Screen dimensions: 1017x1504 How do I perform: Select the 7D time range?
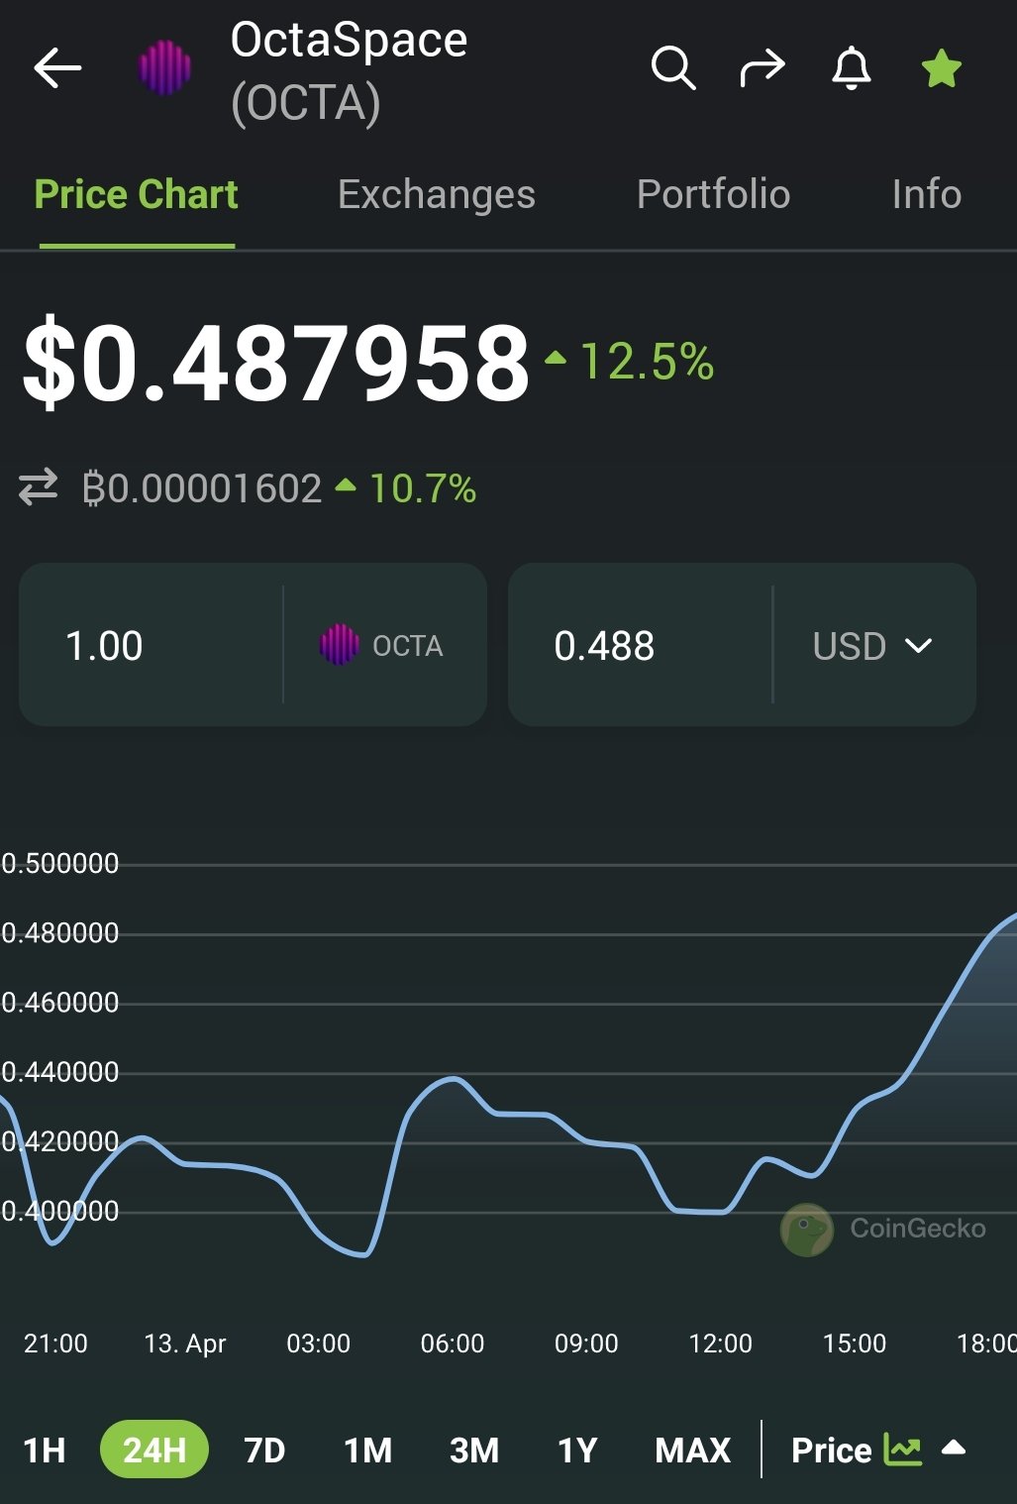(x=265, y=1450)
